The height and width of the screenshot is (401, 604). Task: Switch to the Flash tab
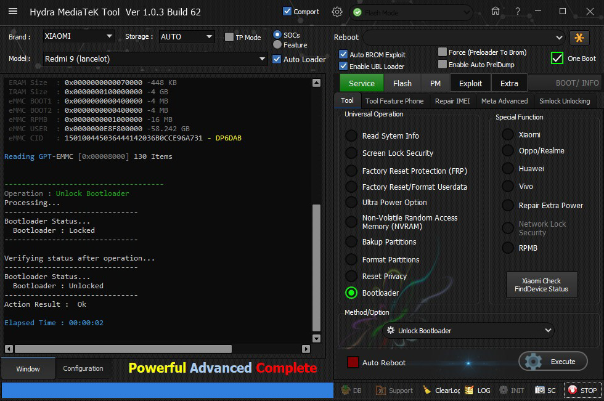click(x=402, y=83)
